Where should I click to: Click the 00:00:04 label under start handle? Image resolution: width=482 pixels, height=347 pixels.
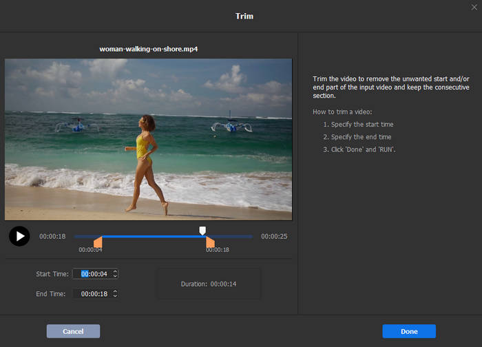(x=90, y=250)
